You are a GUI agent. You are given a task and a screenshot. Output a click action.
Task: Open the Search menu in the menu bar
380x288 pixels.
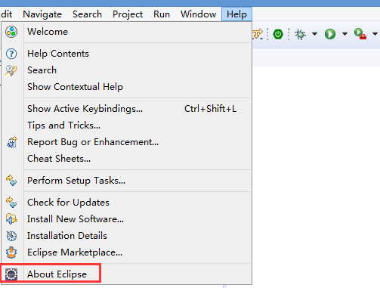[x=87, y=14]
